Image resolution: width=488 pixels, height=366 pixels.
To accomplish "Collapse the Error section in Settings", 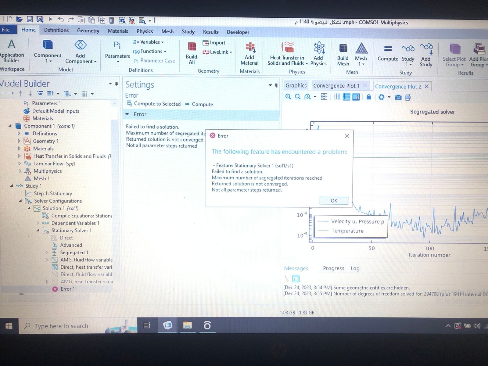I will (x=127, y=114).
